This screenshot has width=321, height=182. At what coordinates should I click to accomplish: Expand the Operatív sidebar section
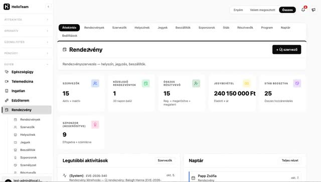tap(26, 31)
